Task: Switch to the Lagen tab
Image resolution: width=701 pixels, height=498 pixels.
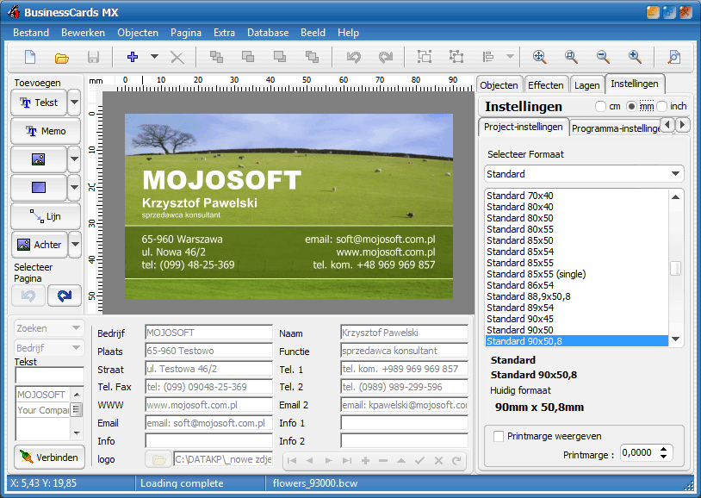Action: pyautogui.click(x=586, y=85)
